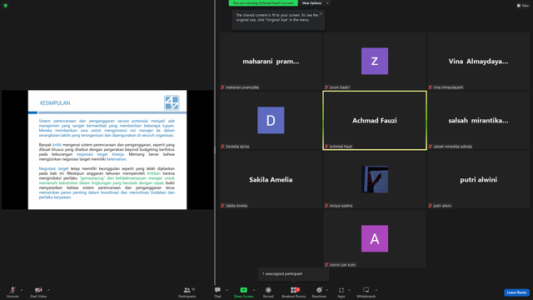The height and width of the screenshot is (300, 533).
Task: Expand arrow beside Whiteboards
Action: point(376,290)
